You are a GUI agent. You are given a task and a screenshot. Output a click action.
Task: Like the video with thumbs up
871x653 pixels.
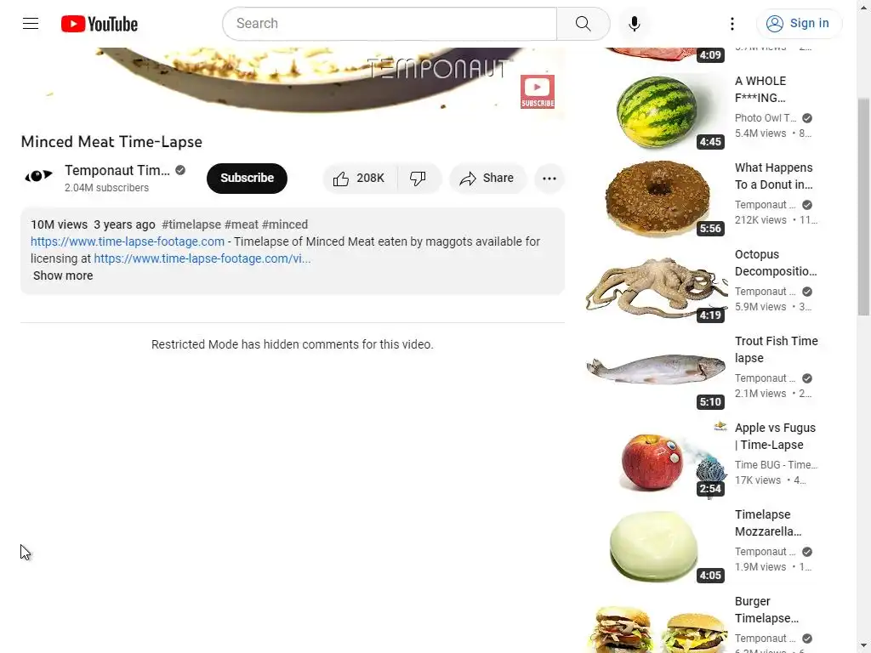point(360,179)
